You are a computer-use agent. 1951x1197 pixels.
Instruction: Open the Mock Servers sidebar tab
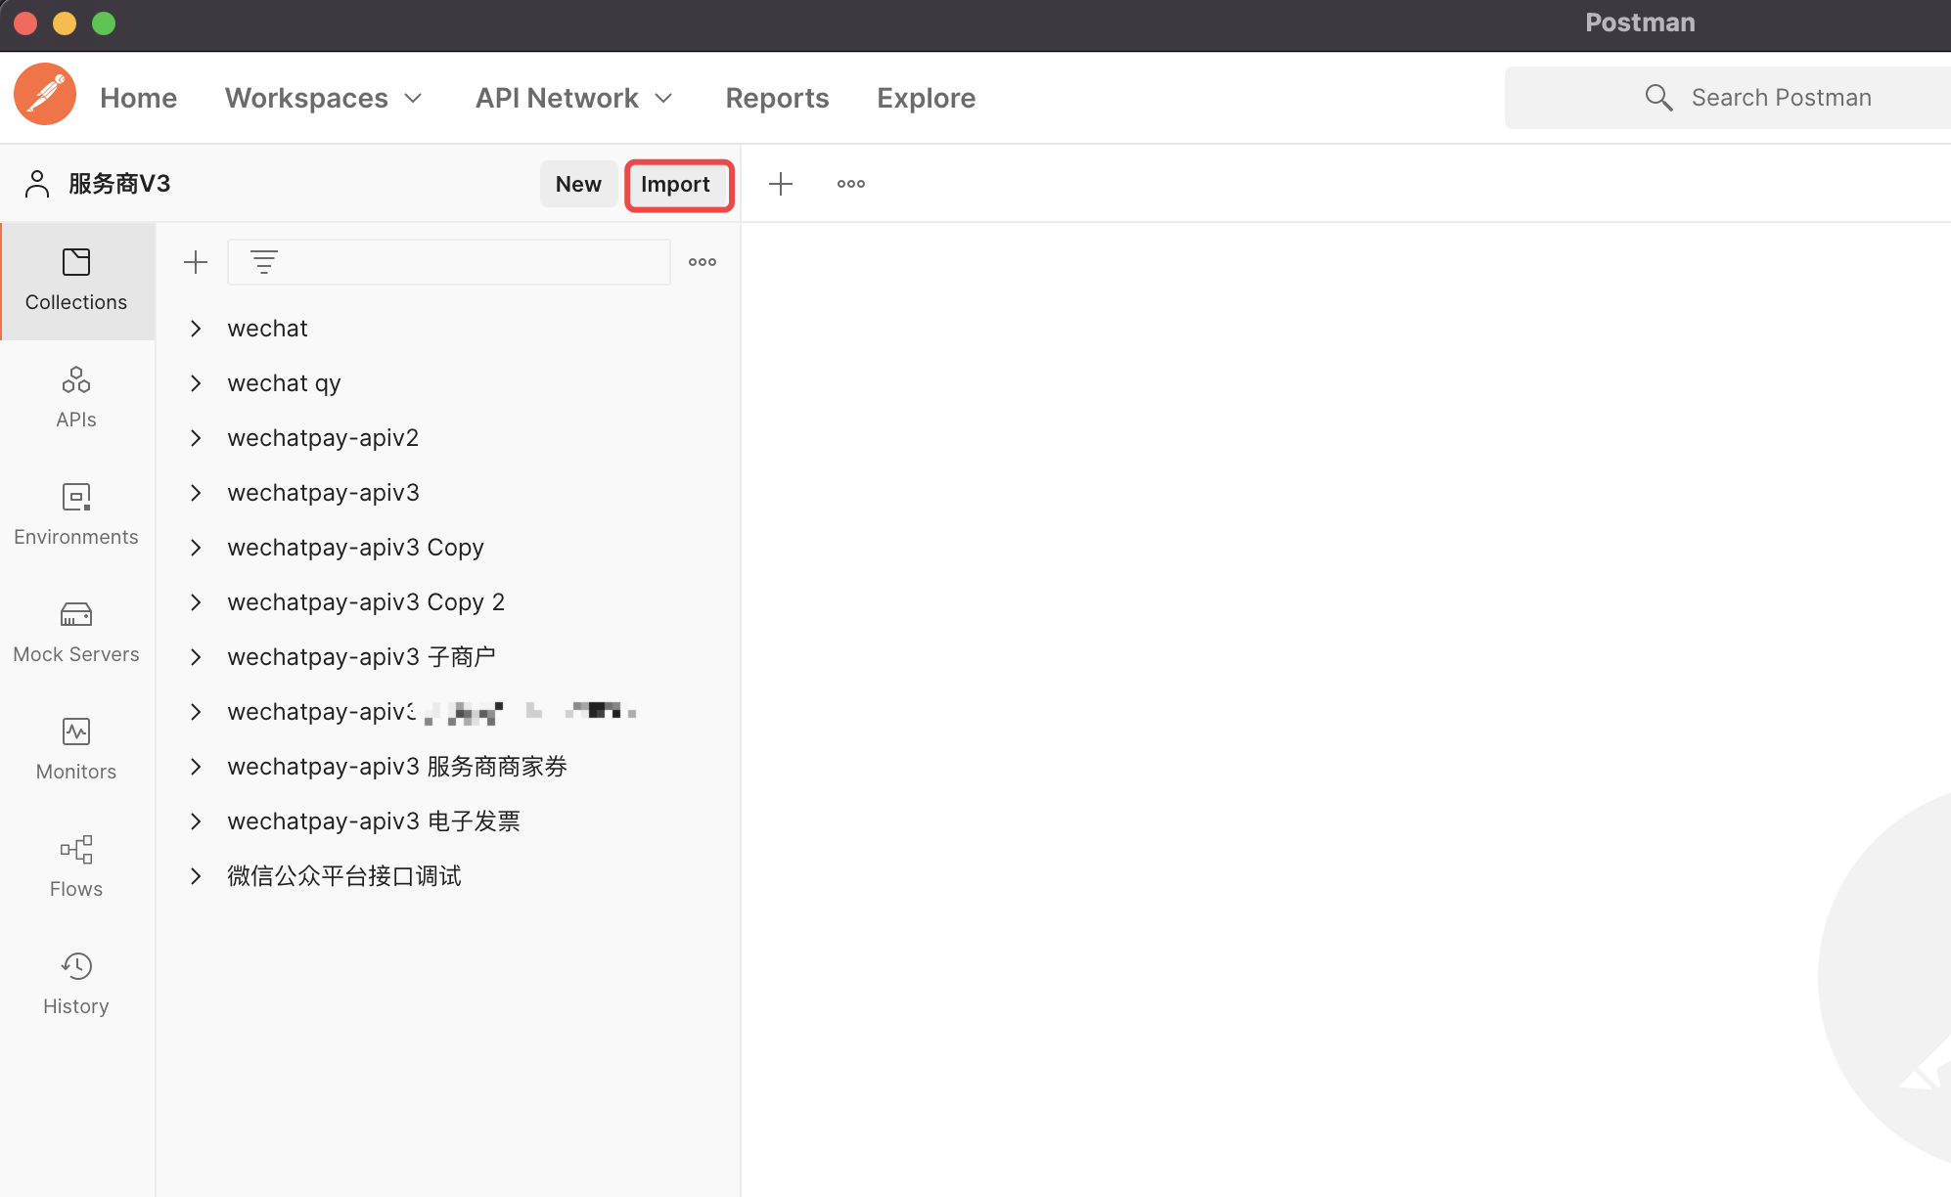click(76, 633)
